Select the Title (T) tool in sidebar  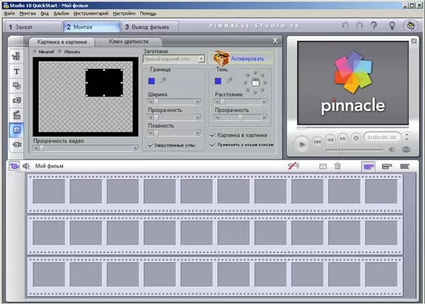16,72
